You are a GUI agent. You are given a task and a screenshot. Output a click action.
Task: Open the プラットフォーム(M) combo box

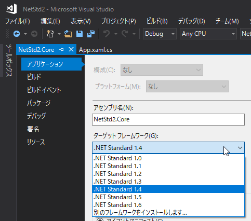tap(187, 86)
